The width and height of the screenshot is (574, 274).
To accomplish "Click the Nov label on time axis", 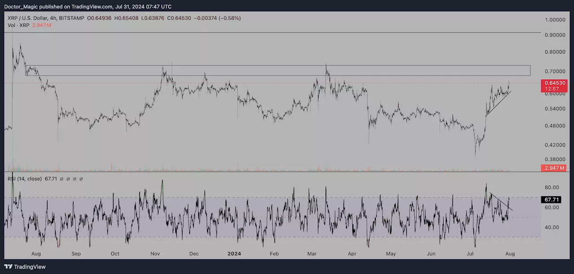I will coord(155,254).
